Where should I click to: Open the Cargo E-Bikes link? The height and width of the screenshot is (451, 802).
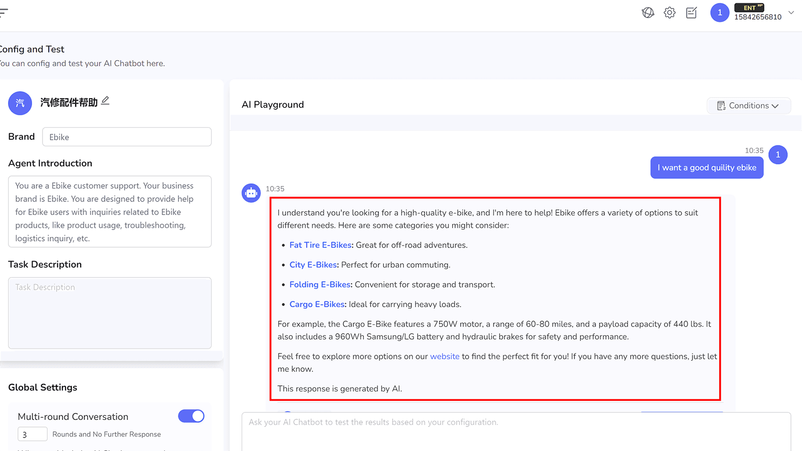pos(316,304)
